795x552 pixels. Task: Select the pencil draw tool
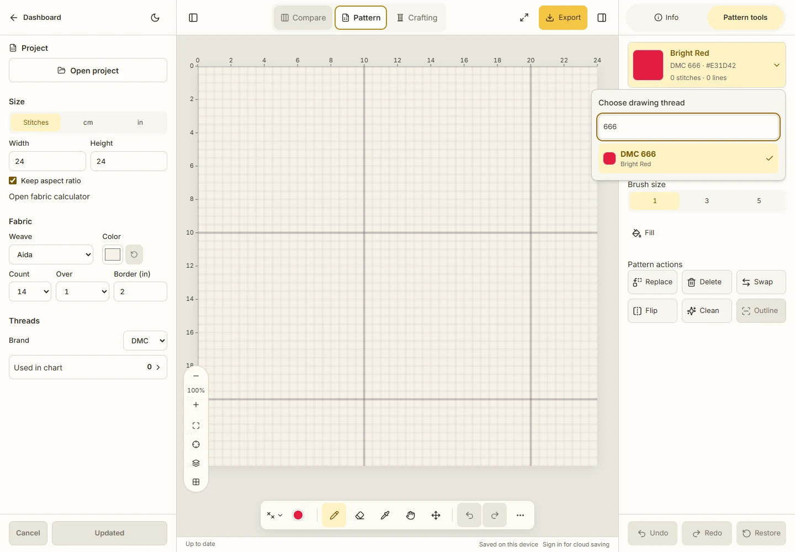(334, 515)
